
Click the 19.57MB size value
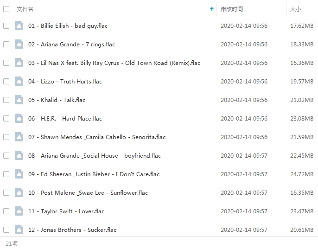(x=302, y=81)
